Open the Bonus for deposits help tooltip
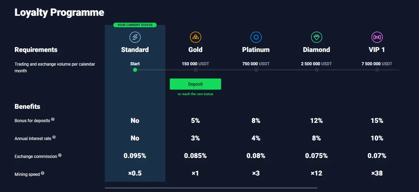This screenshot has width=419, height=192. click(x=53, y=119)
